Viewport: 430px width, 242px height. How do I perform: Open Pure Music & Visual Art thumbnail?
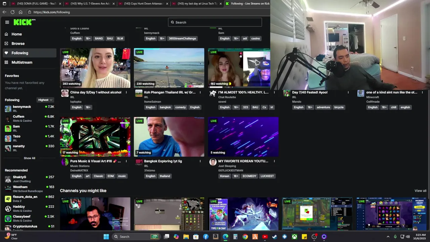95,137
